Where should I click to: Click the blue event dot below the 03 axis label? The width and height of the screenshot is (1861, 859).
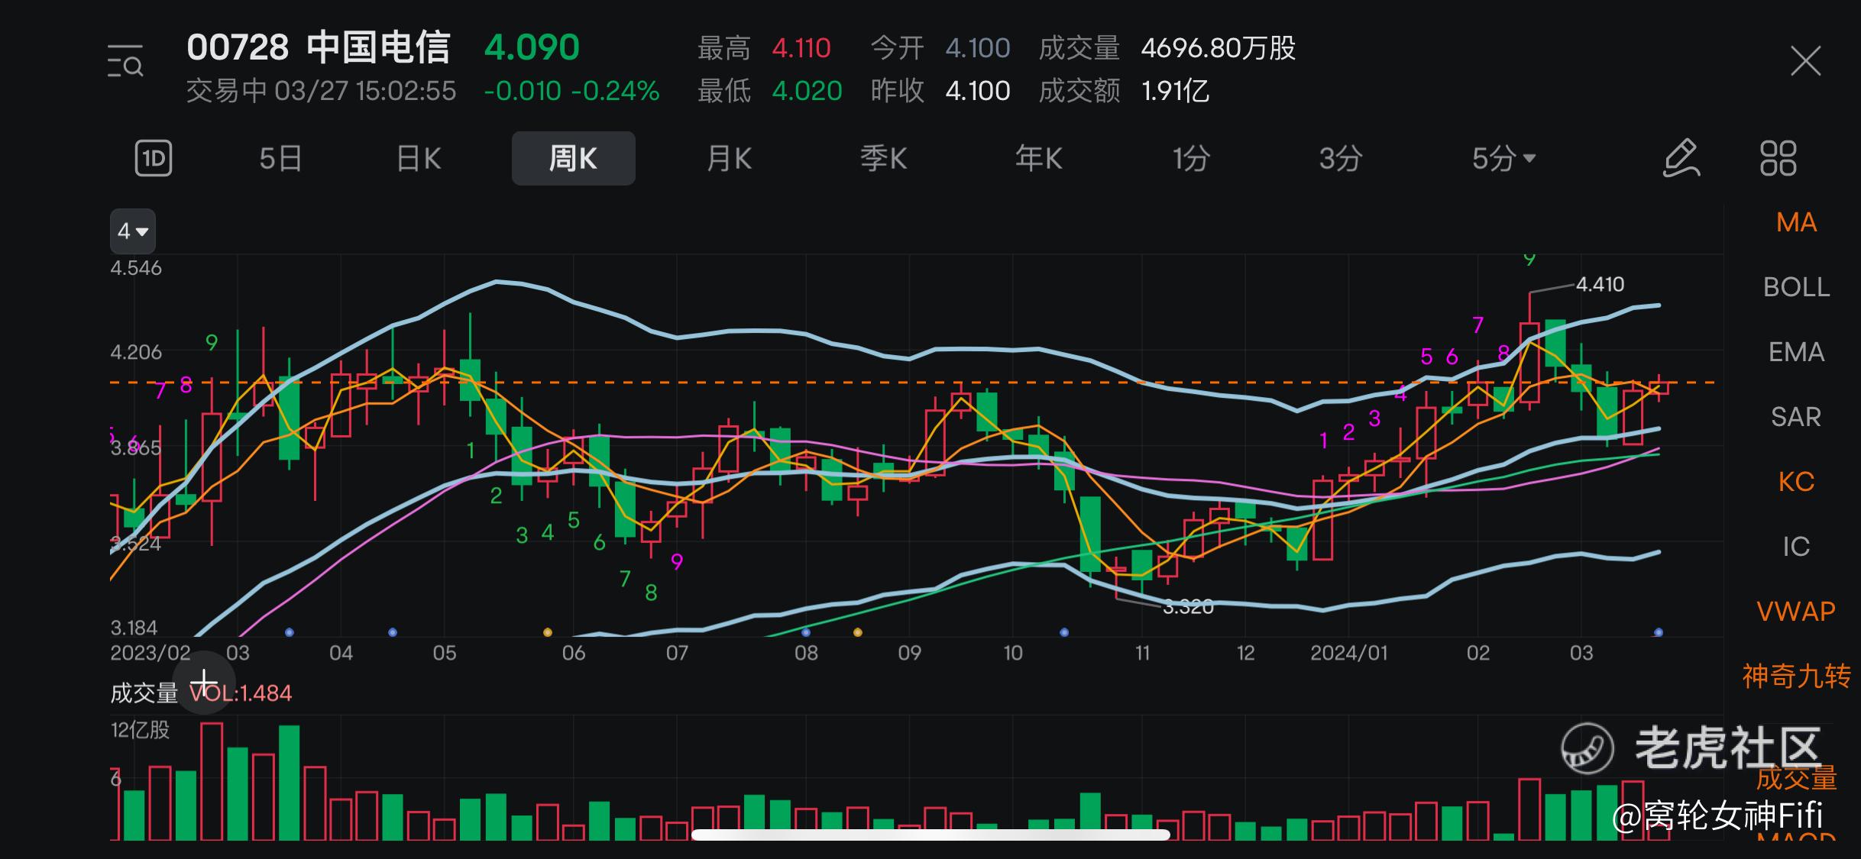click(x=289, y=632)
